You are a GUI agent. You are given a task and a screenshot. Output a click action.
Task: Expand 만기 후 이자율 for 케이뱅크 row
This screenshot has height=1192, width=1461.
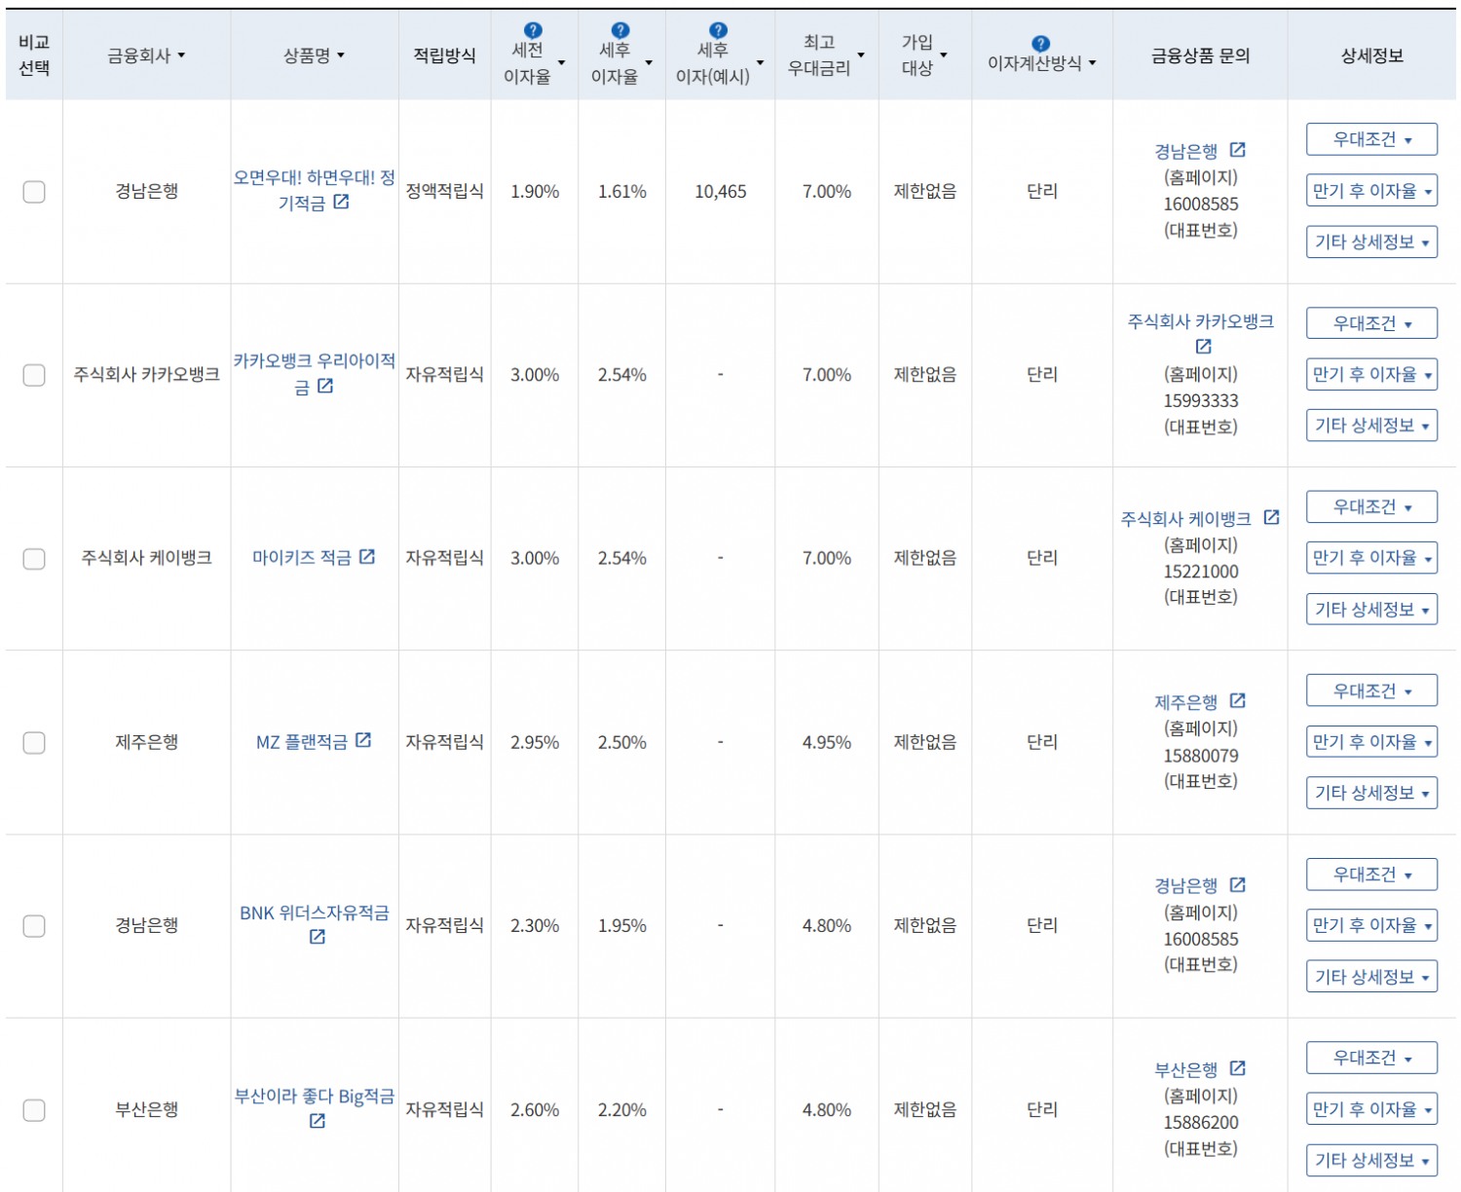1371,558
